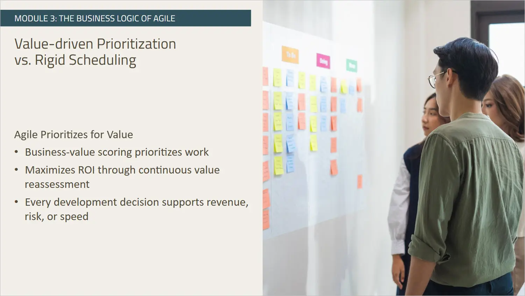Click the pink "Doing" label on the board
Image resolution: width=525 pixels, height=296 pixels.
point(323,61)
